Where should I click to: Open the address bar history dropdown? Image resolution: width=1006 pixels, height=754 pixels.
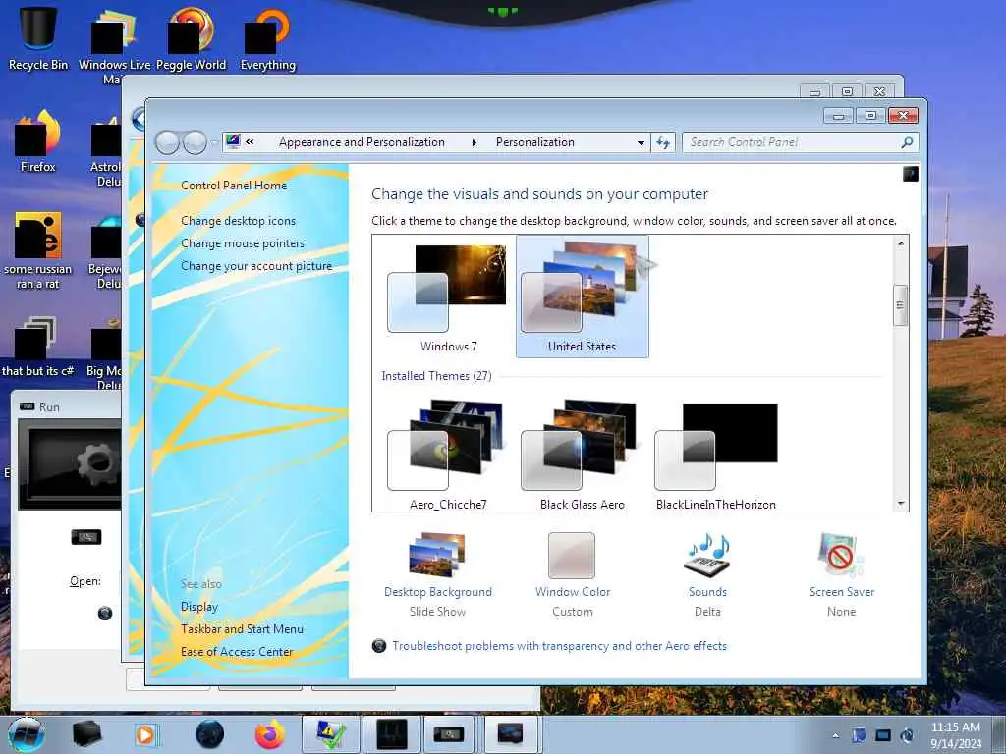641,143
